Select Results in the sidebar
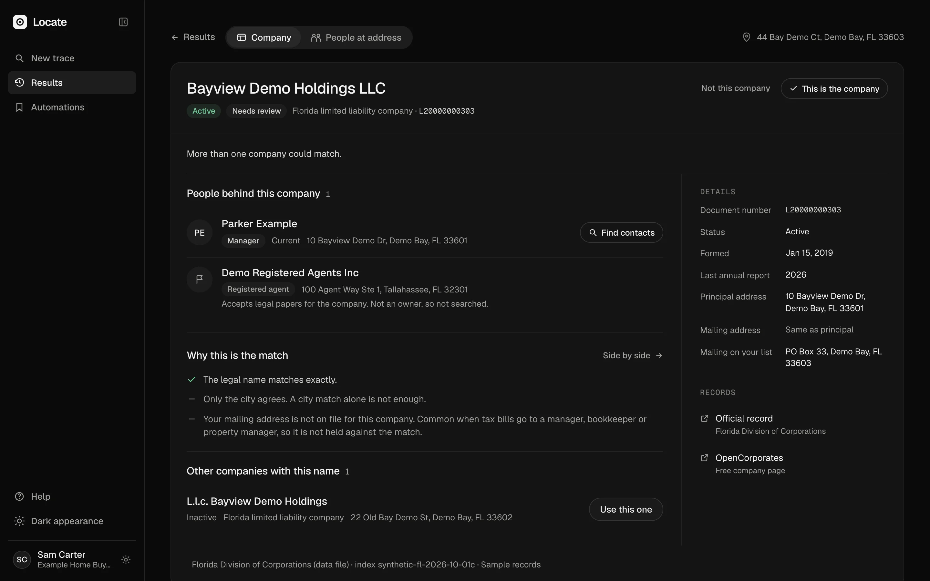 click(72, 83)
